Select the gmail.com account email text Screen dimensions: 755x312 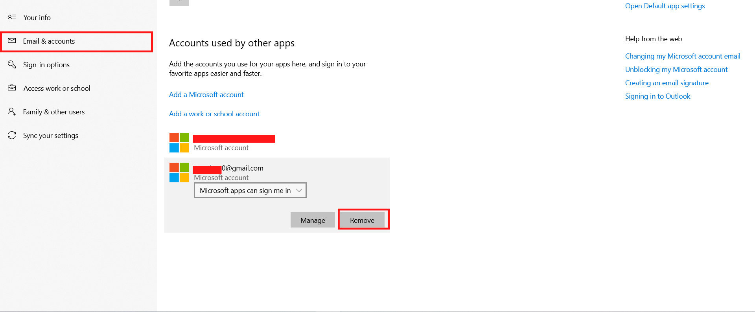point(228,168)
